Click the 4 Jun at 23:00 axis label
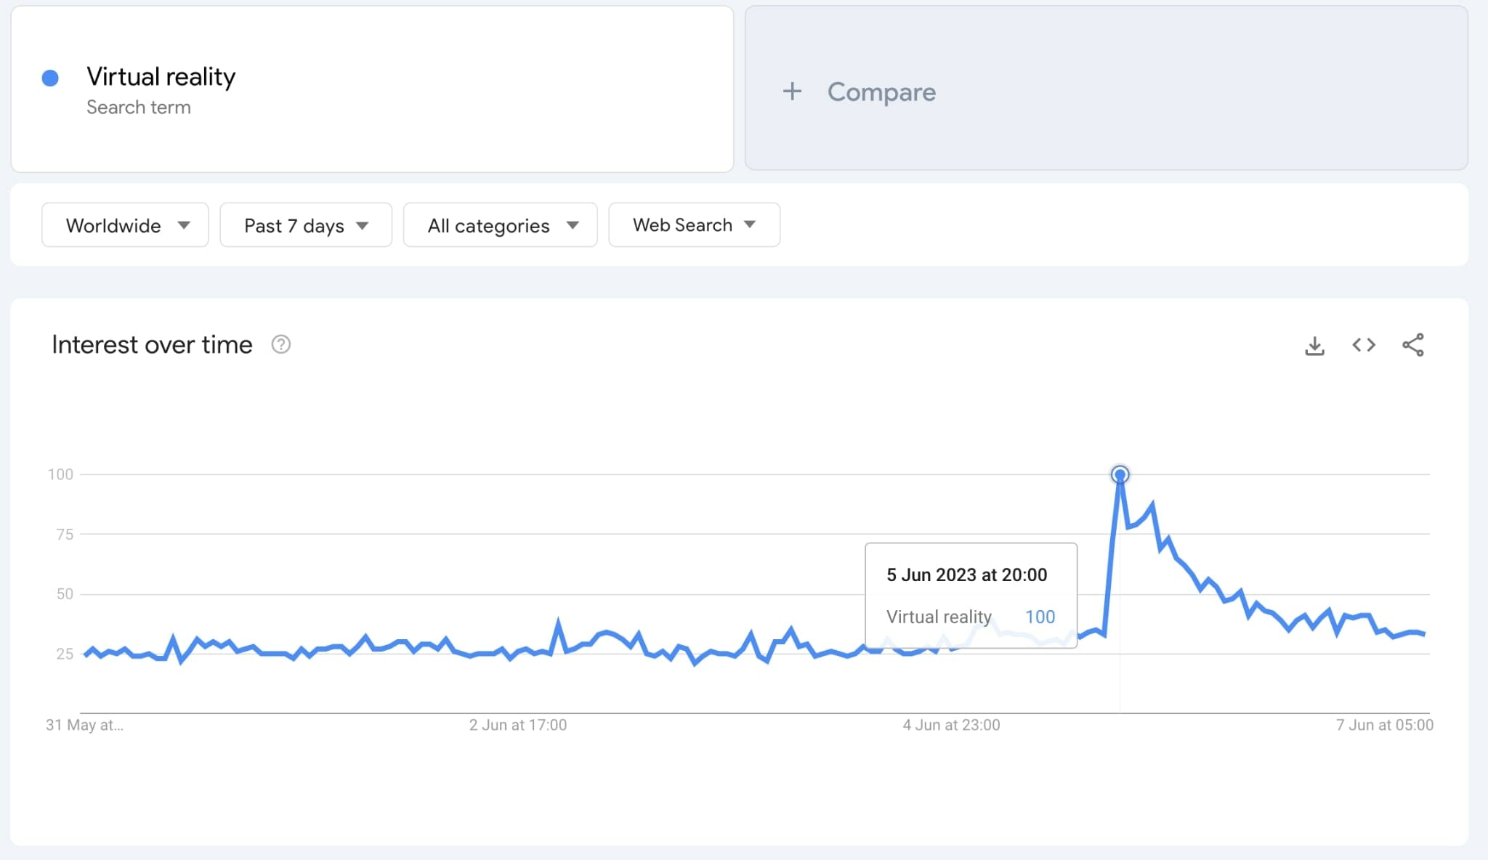Viewport: 1488px width, 860px height. coord(951,725)
